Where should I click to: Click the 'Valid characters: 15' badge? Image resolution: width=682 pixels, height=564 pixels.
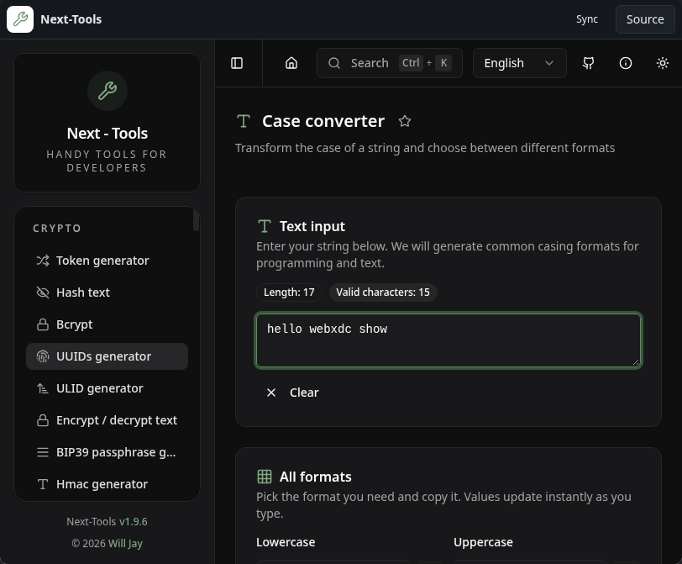point(383,292)
